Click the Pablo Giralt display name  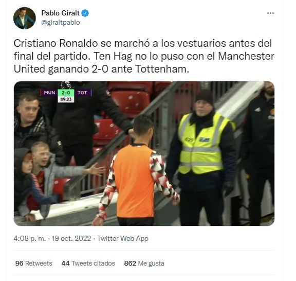pos(61,13)
